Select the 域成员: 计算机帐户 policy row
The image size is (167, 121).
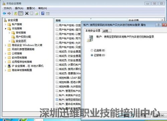click(68, 65)
